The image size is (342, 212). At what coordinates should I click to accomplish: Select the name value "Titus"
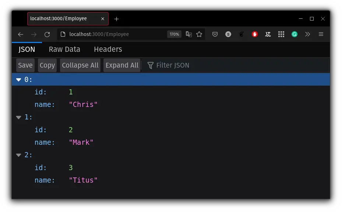click(x=83, y=180)
